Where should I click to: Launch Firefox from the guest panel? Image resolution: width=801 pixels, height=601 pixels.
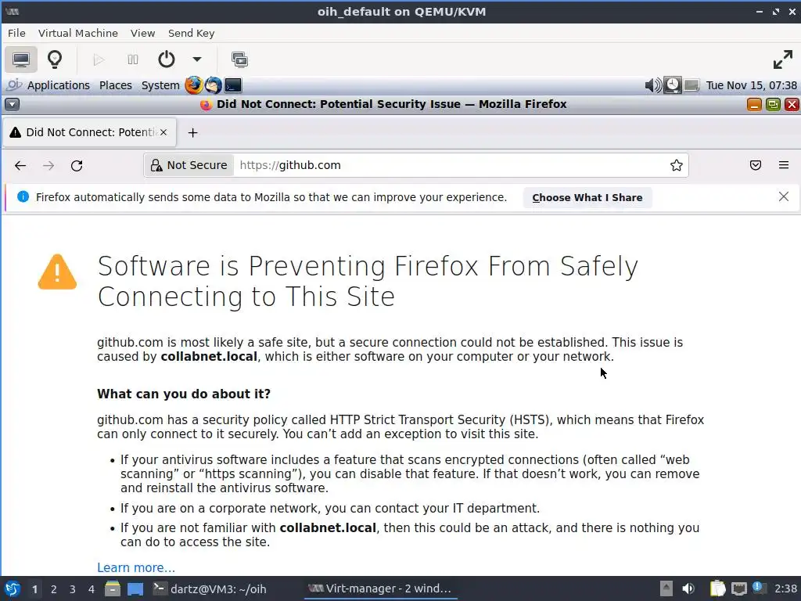point(194,85)
